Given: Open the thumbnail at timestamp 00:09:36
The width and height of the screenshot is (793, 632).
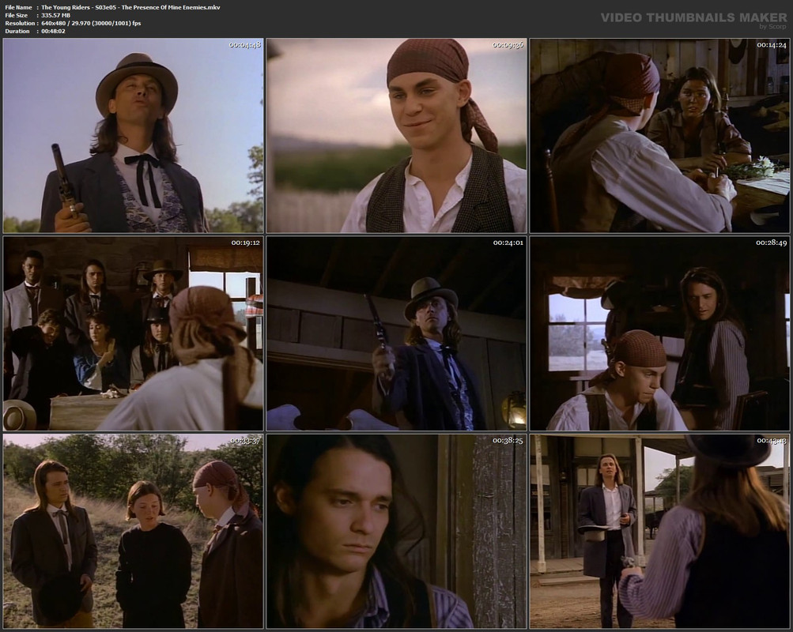Looking at the screenshot, I should click(397, 135).
